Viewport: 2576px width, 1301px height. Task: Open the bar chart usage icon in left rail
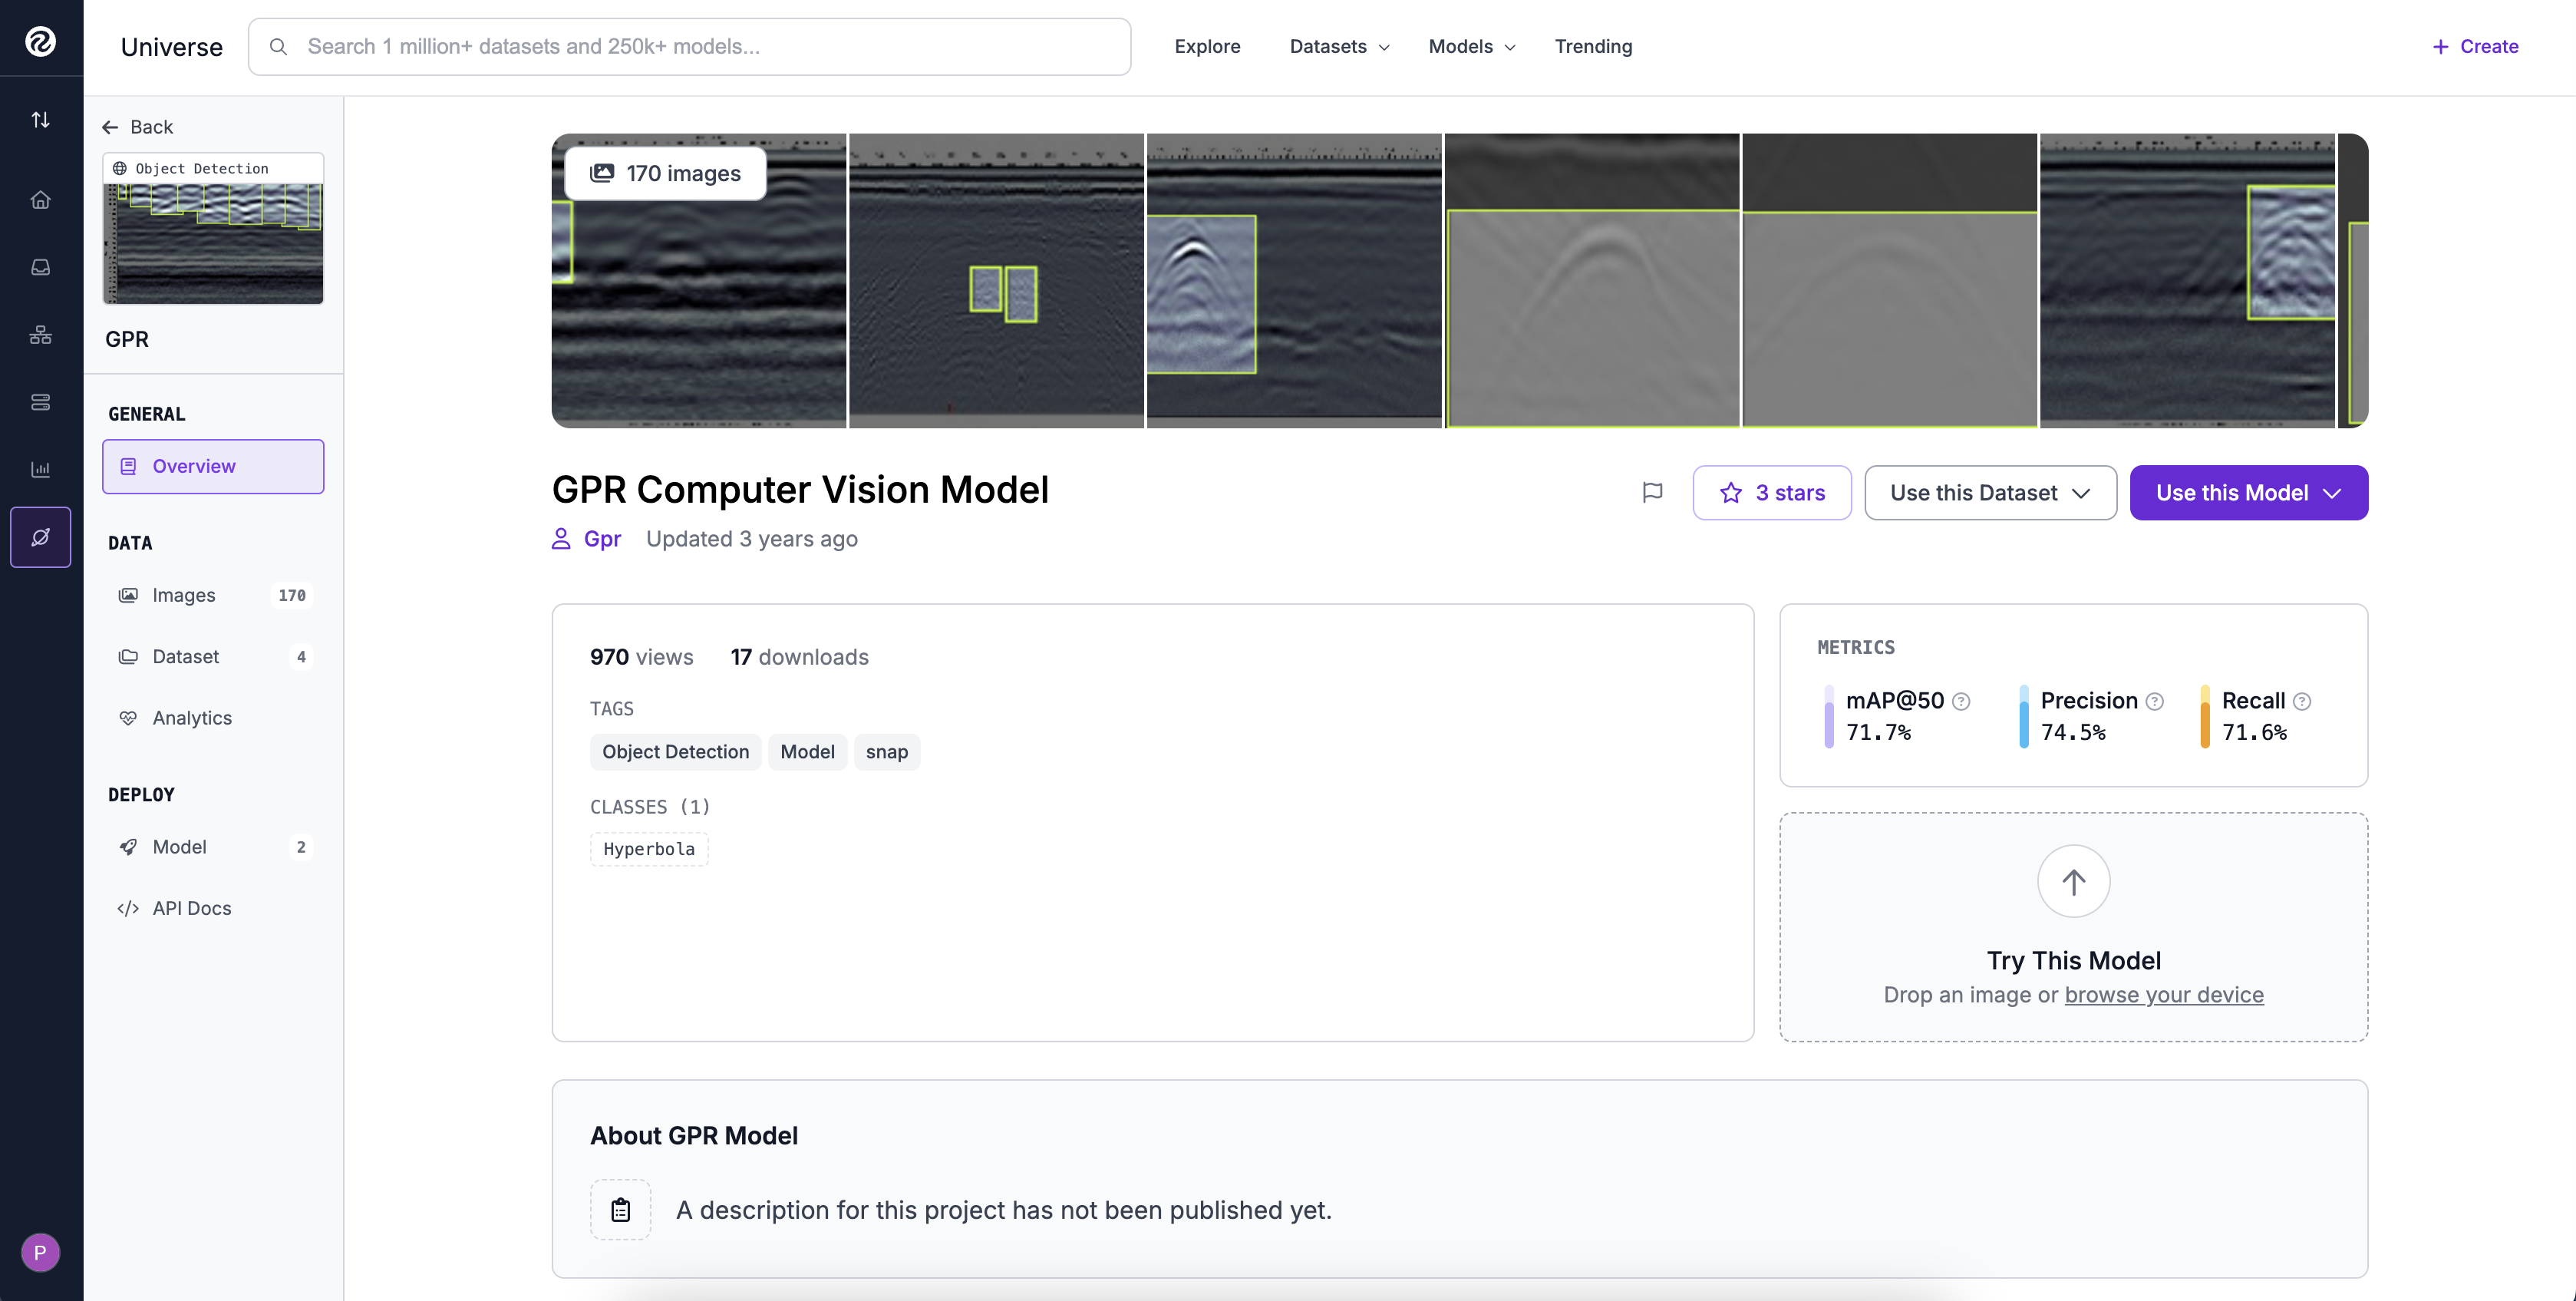click(40, 469)
